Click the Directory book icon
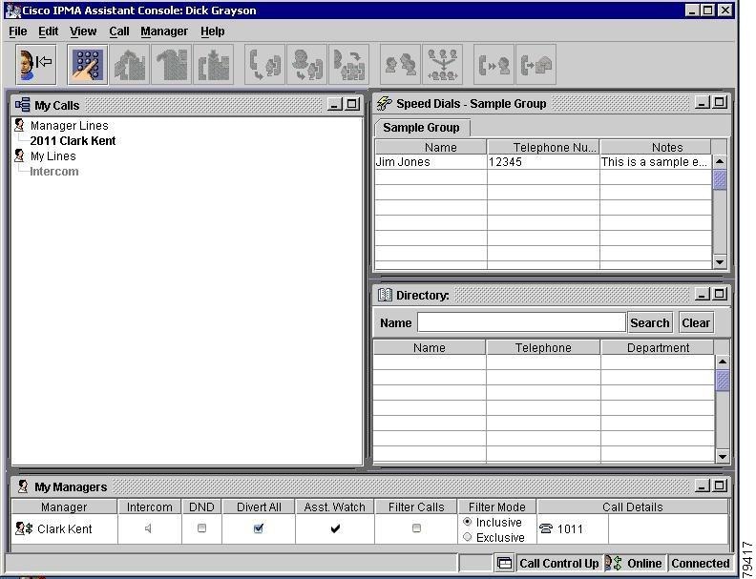The height and width of the screenshot is (579, 756). [385, 295]
